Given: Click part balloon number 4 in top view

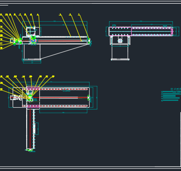Looking at the screenshot, I should tap(38, 14).
